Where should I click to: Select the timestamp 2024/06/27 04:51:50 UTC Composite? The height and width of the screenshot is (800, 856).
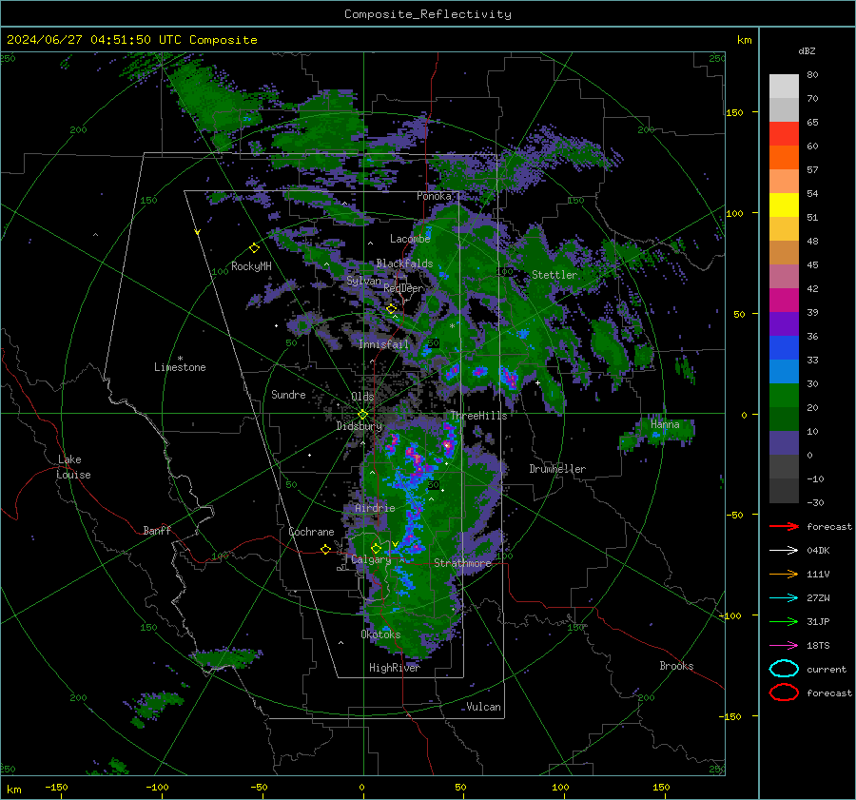(x=131, y=40)
